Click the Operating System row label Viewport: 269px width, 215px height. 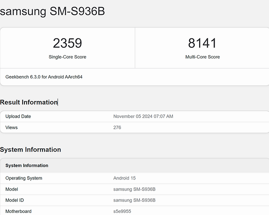coord(24,178)
